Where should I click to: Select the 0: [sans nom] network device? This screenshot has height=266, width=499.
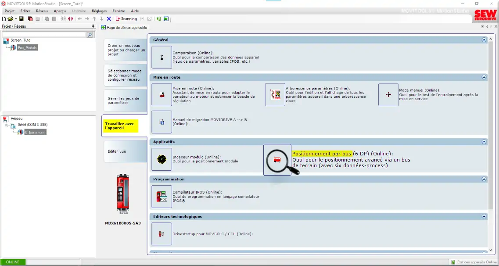[x=35, y=132]
